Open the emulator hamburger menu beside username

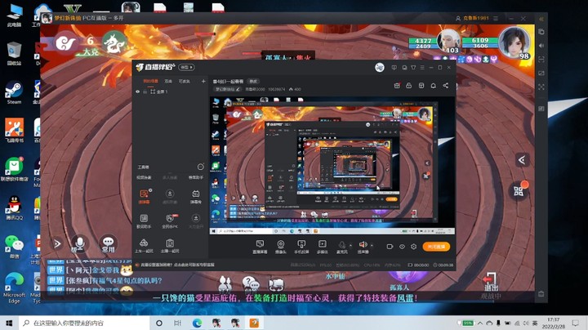coord(496,18)
